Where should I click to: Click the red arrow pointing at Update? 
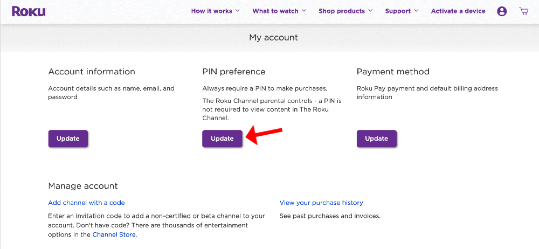[x=264, y=135]
